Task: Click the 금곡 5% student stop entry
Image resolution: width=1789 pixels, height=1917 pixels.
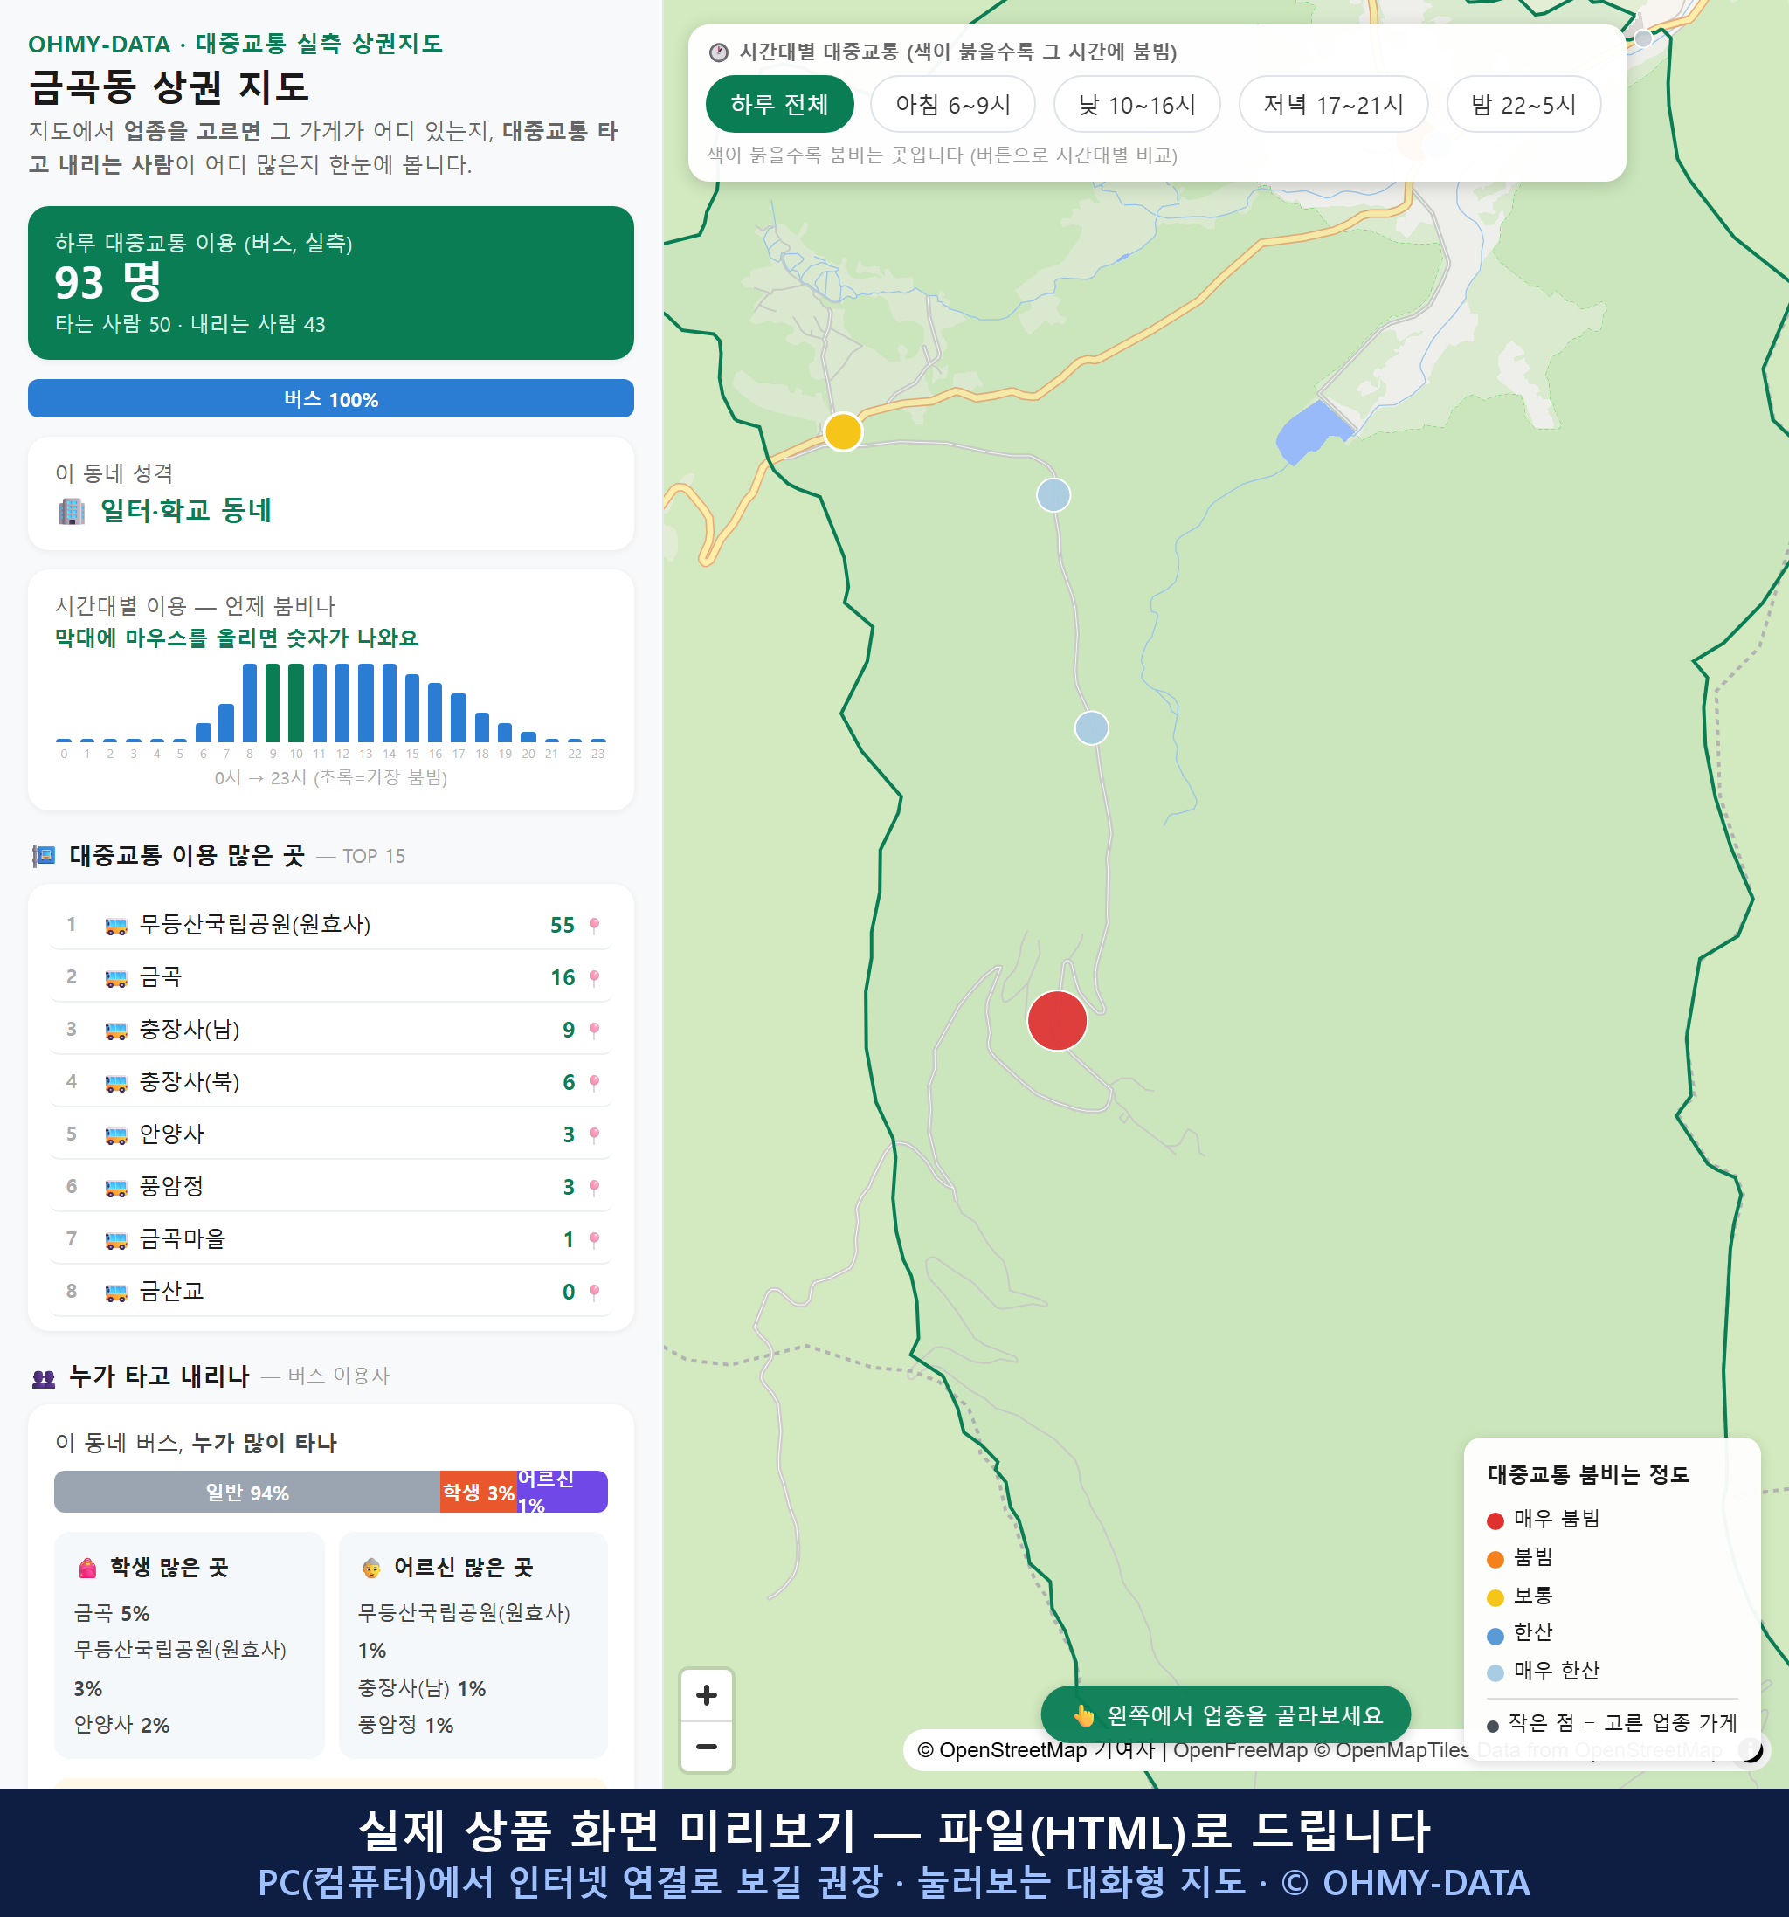Action: tap(112, 1613)
